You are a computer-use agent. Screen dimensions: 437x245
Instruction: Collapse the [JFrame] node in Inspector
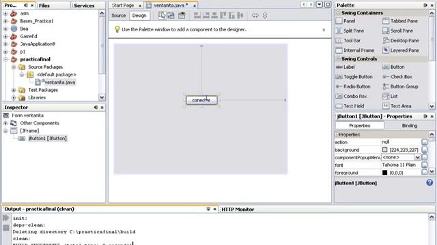coord(5,131)
